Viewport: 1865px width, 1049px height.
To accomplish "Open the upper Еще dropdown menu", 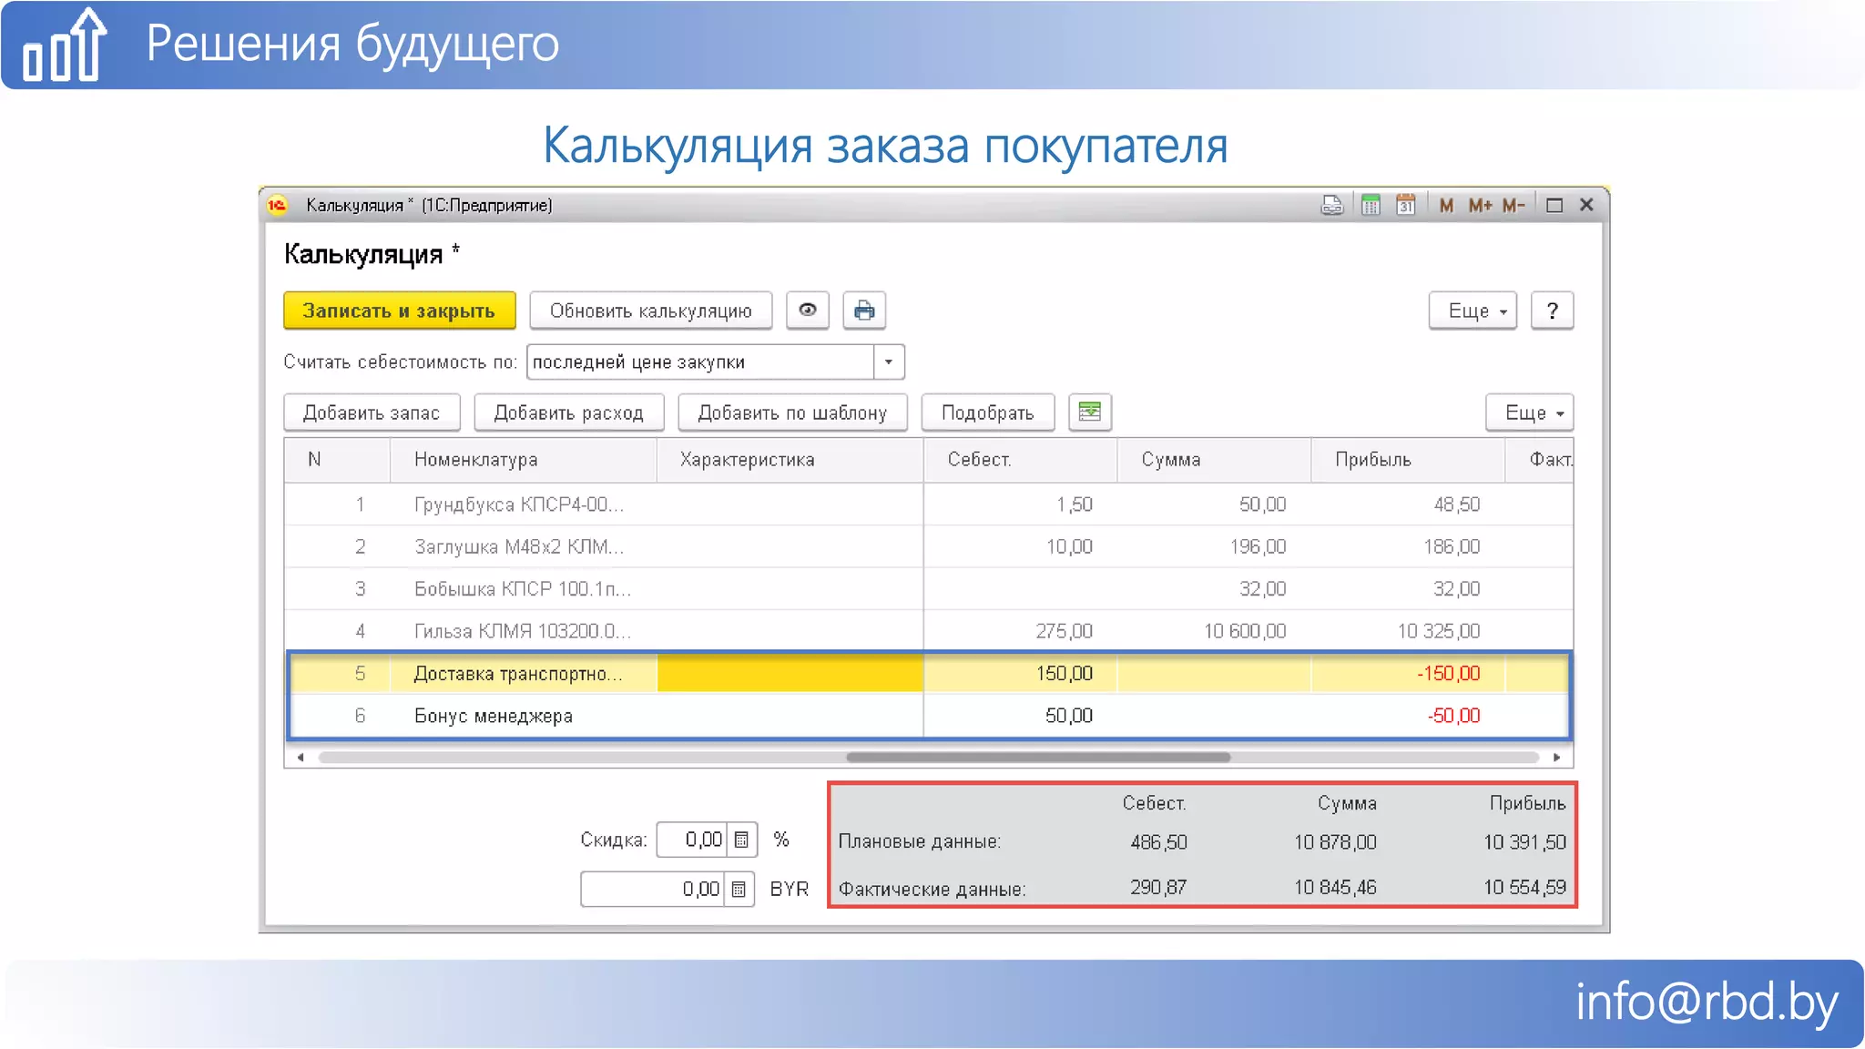I will click(x=1473, y=311).
